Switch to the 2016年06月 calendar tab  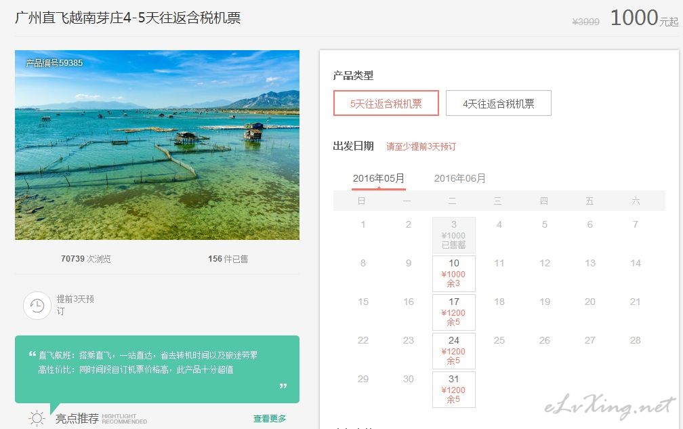(459, 178)
